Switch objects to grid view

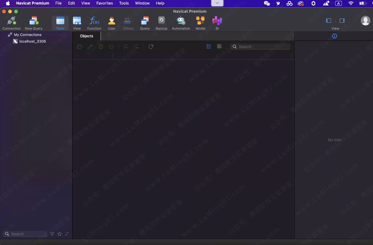pyautogui.click(x=219, y=47)
